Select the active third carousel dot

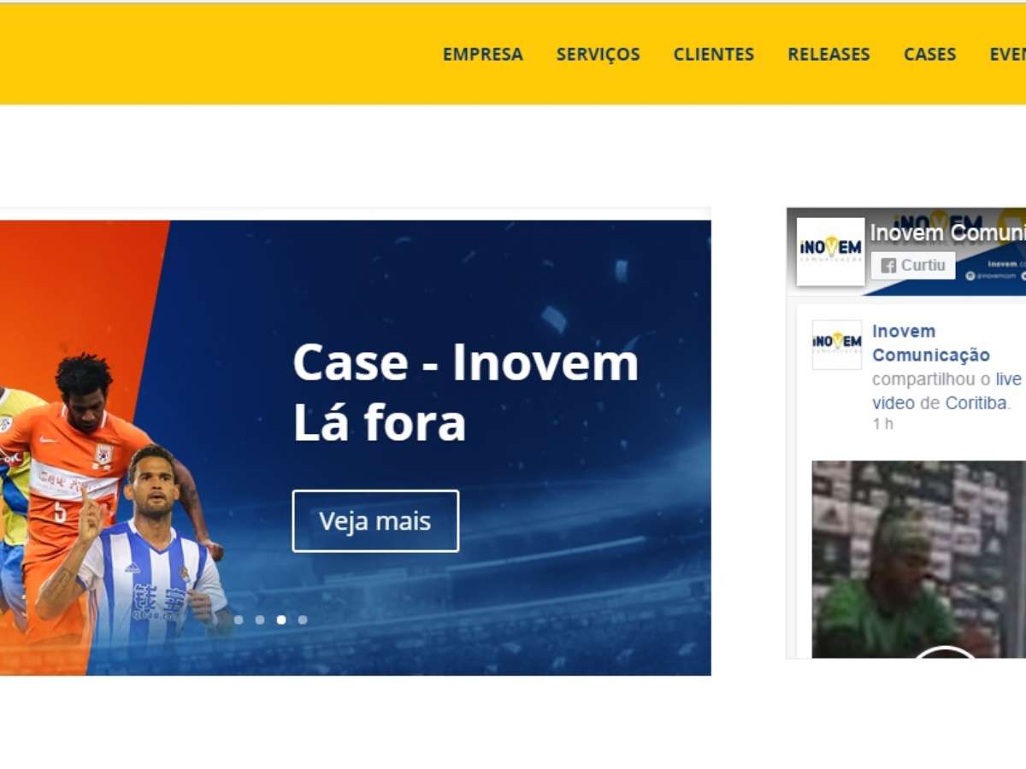pyautogui.click(x=281, y=619)
